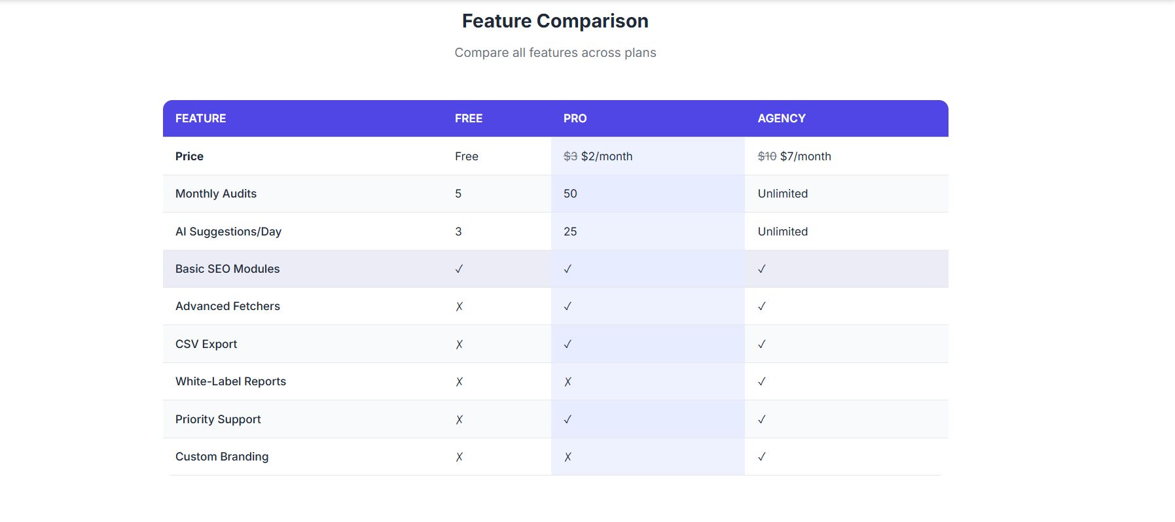Click the Free X mark for Custom Branding
The image size is (1175, 522).
(x=459, y=457)
